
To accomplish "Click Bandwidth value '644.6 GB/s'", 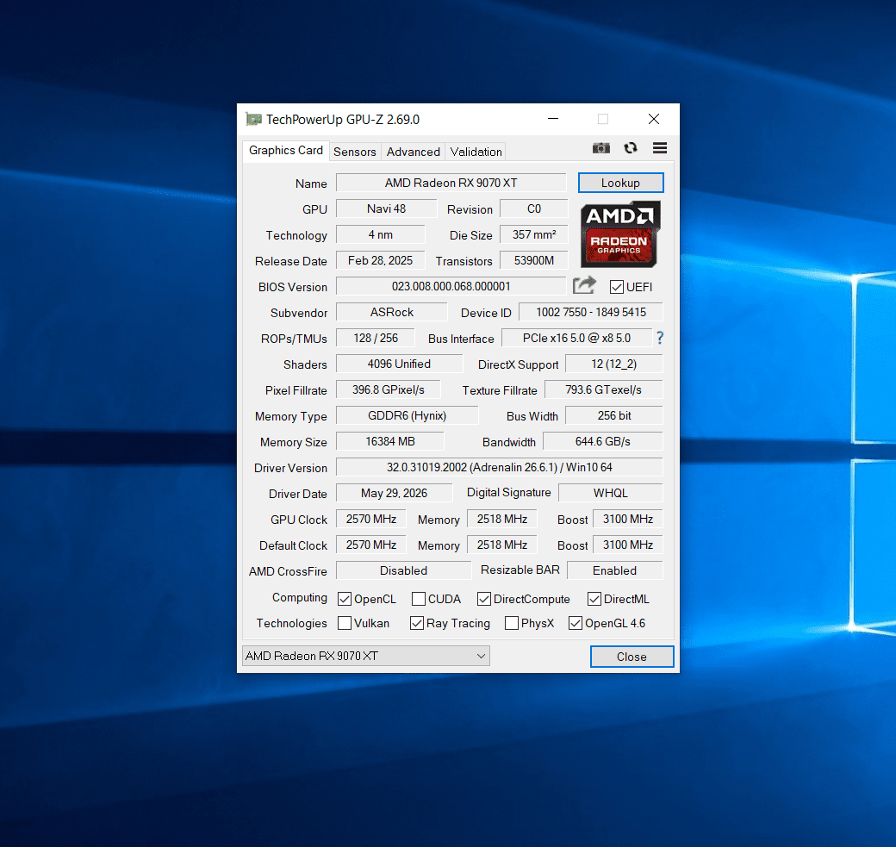I will pos(603,442).
